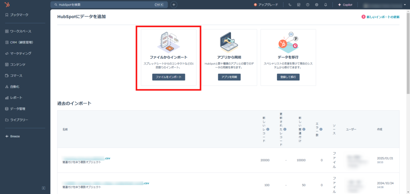410x194 pixels.
Task: Click the 100 new records value
Action: [267, 185]
